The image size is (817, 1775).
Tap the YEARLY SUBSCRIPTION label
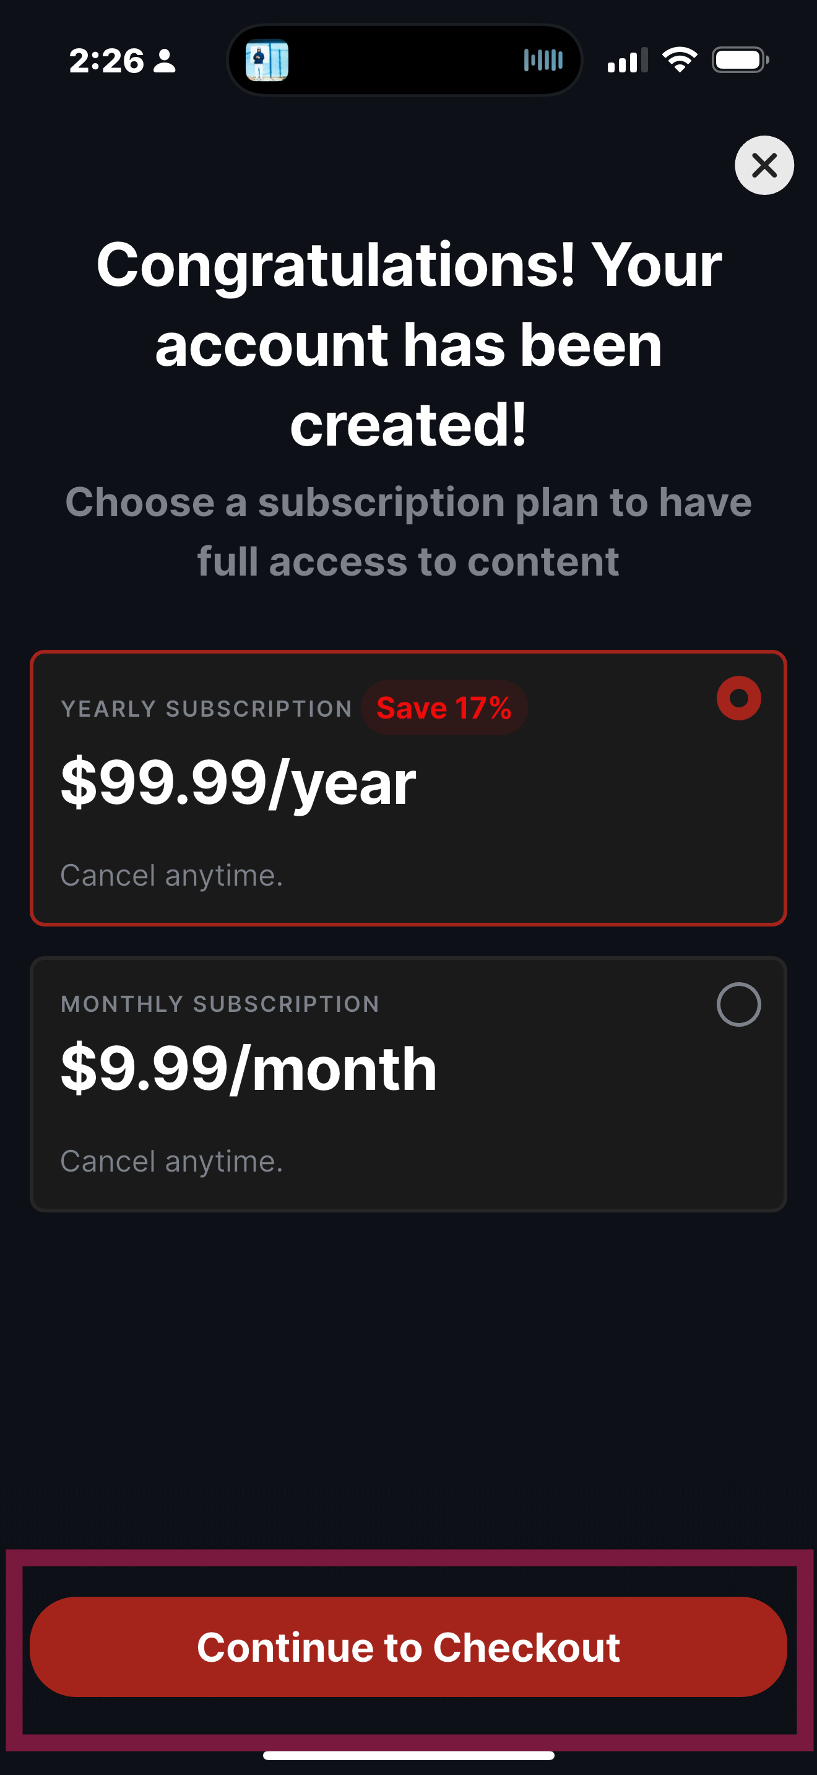click(207, 709)
